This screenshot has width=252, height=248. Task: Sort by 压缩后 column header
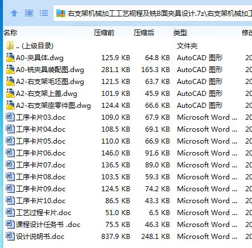(x=154, y=33)
